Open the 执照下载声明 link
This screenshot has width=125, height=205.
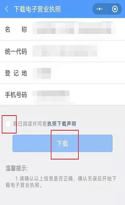tap(61, 124)
